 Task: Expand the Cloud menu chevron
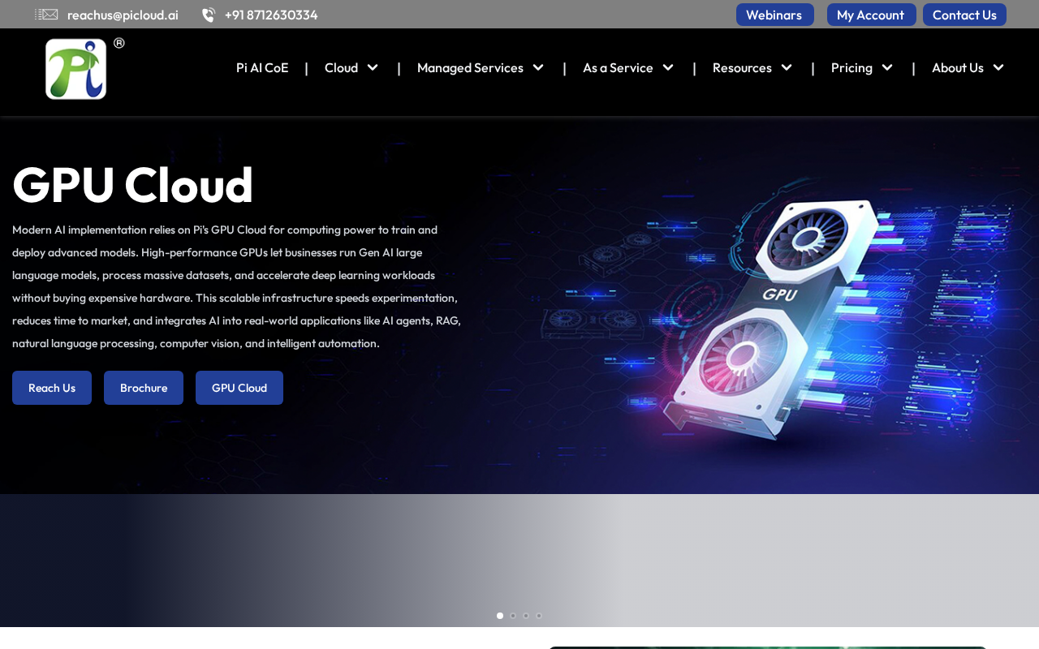(x=373, y=67)
